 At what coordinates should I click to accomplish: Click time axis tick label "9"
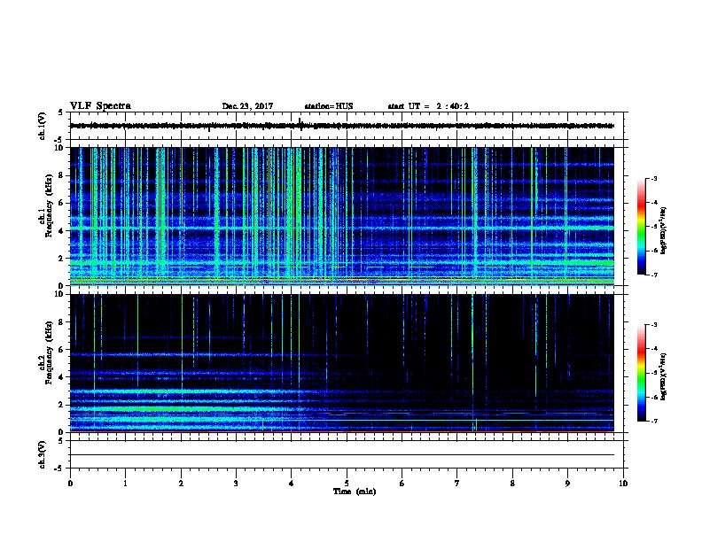(x=567, y=484)
